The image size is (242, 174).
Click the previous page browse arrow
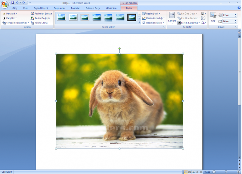239,161
